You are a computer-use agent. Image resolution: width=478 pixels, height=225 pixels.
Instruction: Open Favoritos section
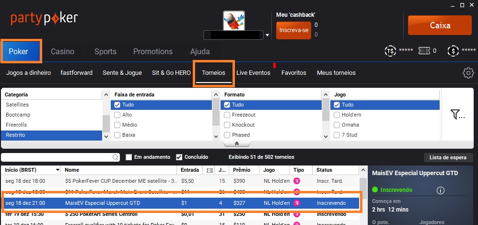click(294, 73)
